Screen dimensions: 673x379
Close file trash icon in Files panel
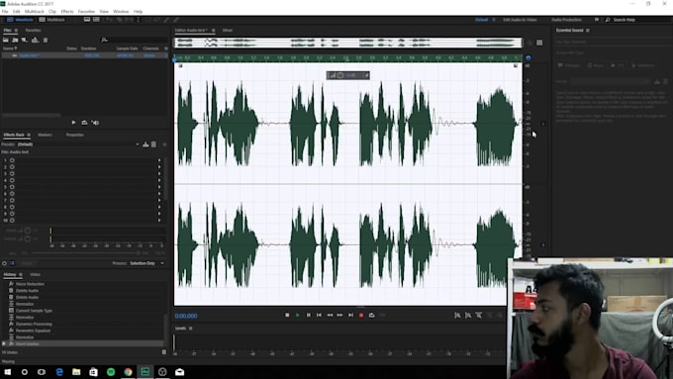46,40
